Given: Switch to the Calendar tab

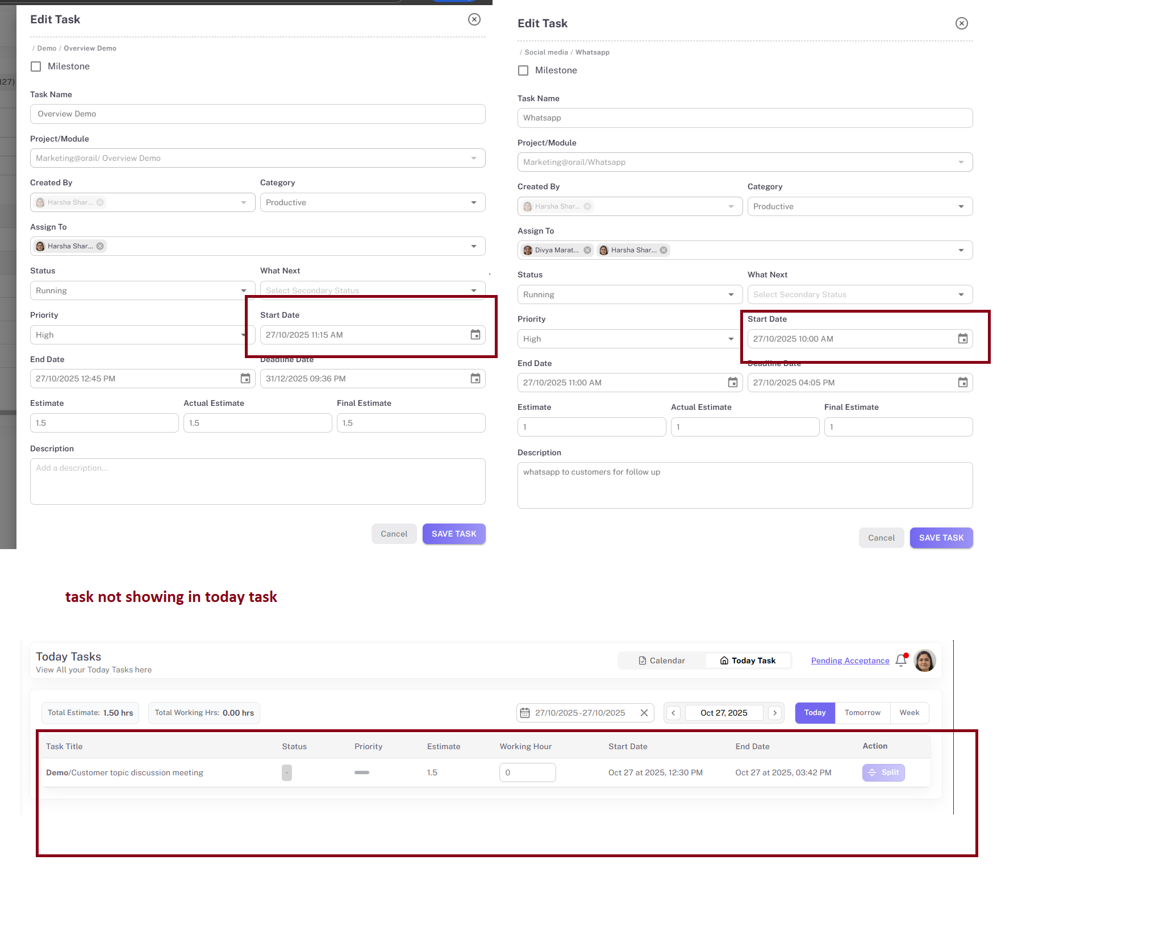Looking at the screenshot, I should (x=662, y=661).
